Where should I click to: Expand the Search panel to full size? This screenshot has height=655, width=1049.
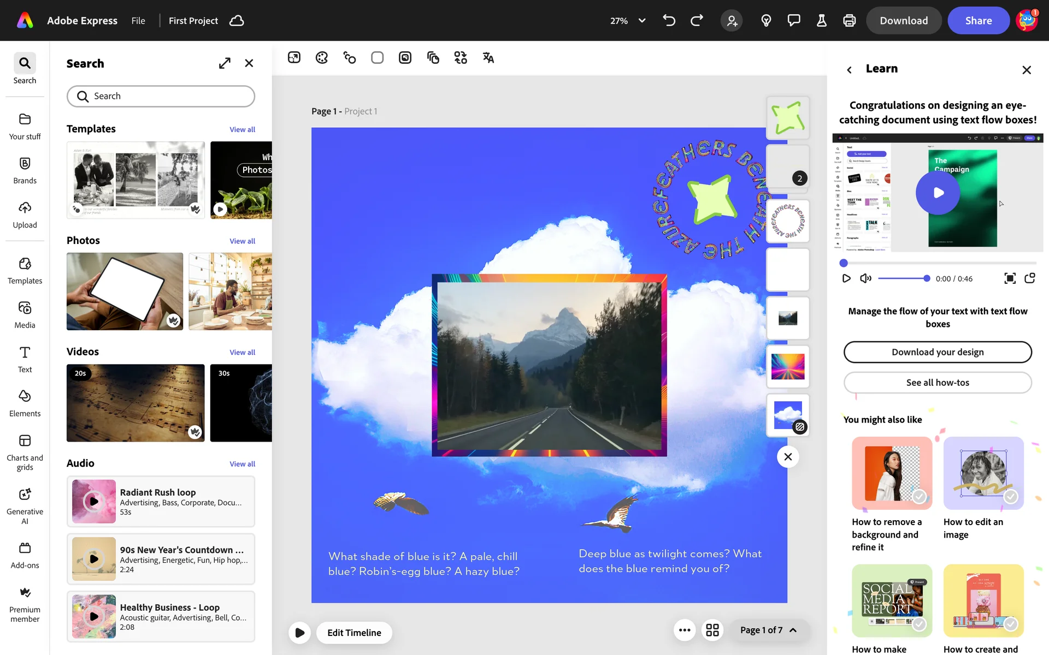pos(225,63)
